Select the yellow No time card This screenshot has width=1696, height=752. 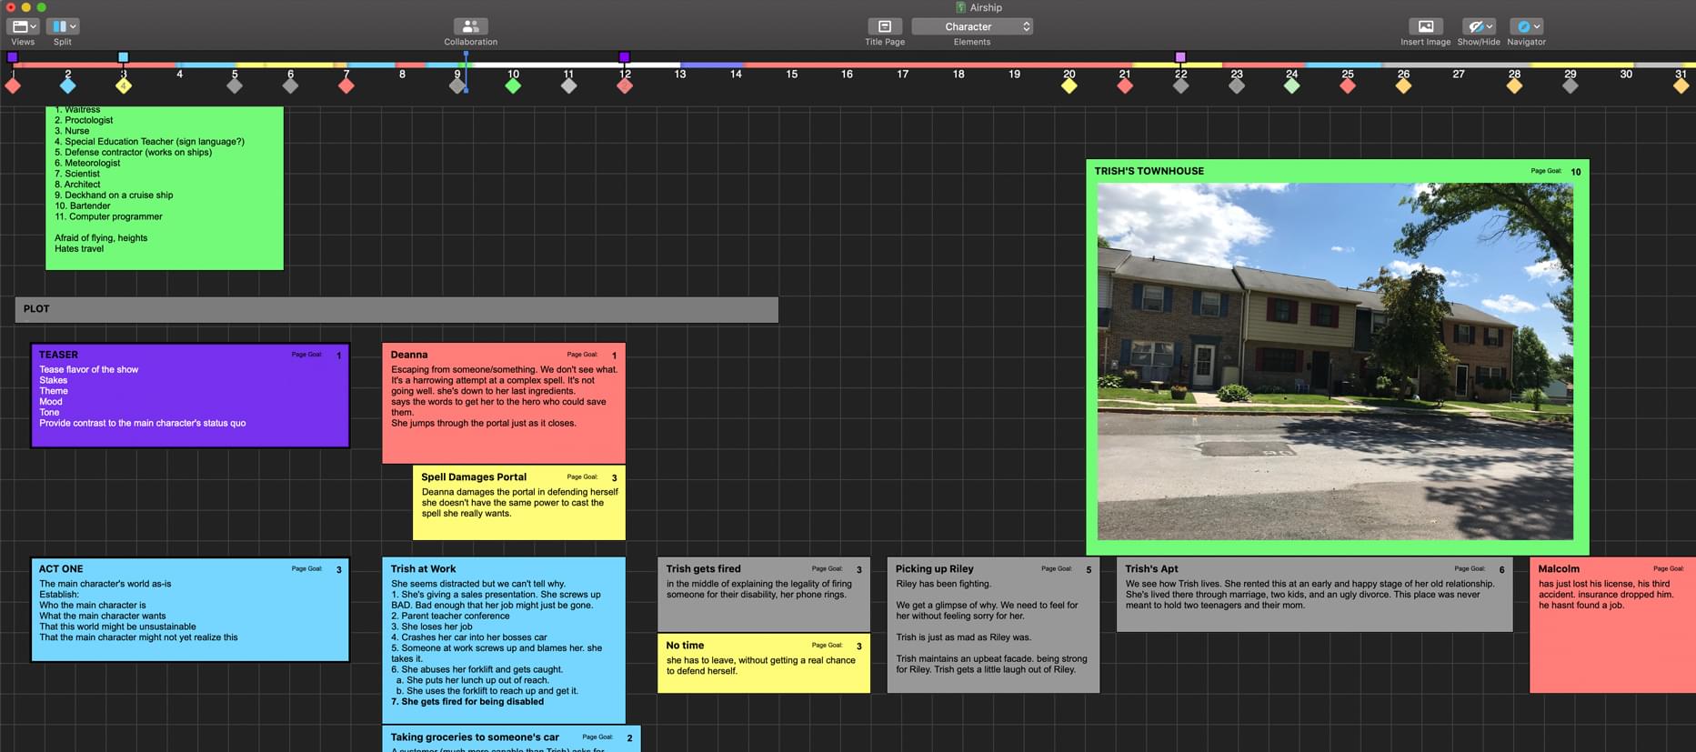pos(764,664)
